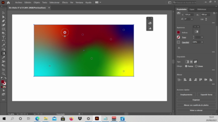218x122 pixels.
Task: Click the Desplazamiento button
Action: coord(186,95)
